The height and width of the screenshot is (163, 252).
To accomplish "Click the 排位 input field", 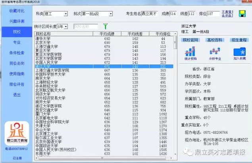I will pyautogui.click(x=213, y=14).
